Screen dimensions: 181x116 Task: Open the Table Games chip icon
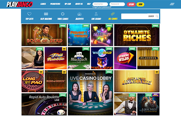(63, 14)
